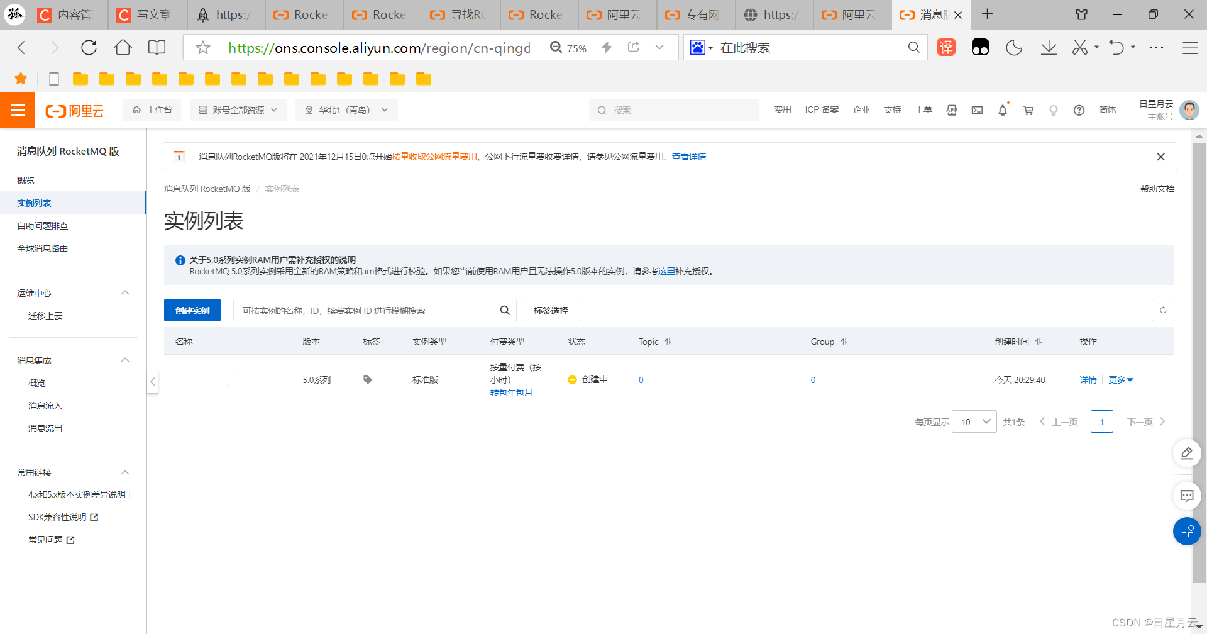Open the page size 10 dropdown
This screenshot has width=1207, height=634.
pyautogui.click(x=974, y=421)
